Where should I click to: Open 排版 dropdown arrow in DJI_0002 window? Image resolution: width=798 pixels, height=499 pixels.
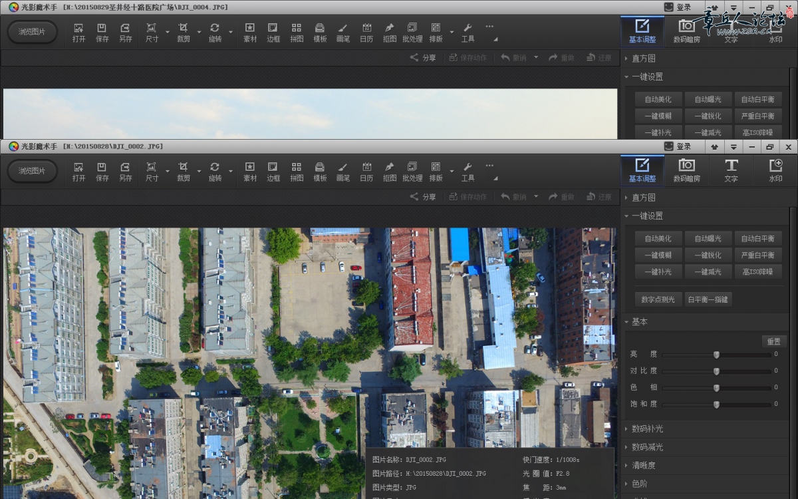click(452, 172)
